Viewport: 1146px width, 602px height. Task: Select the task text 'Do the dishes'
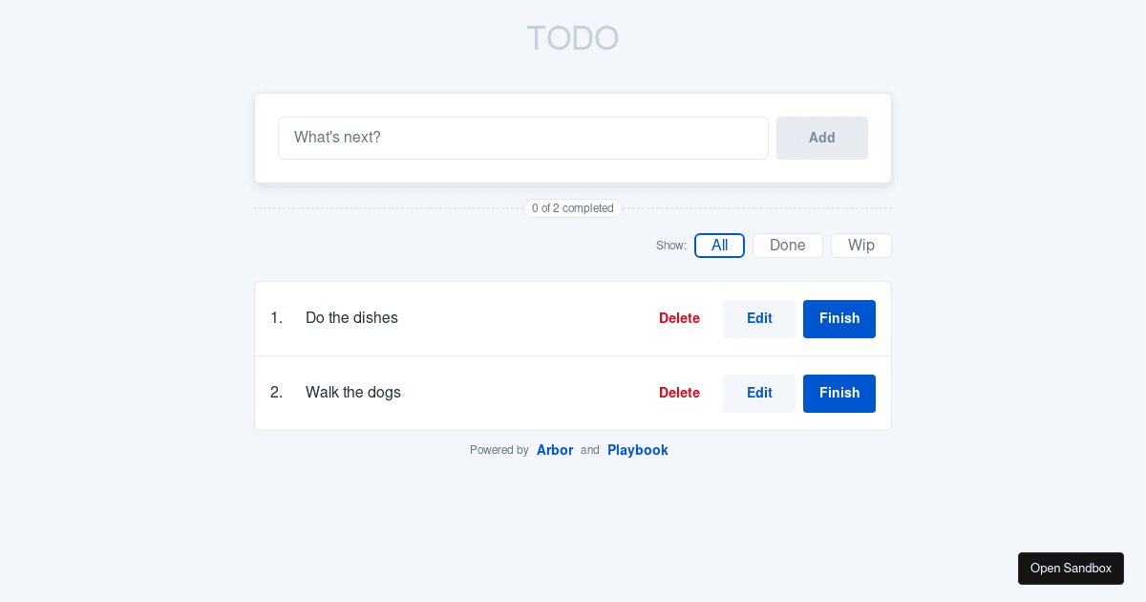click(351, 318)
